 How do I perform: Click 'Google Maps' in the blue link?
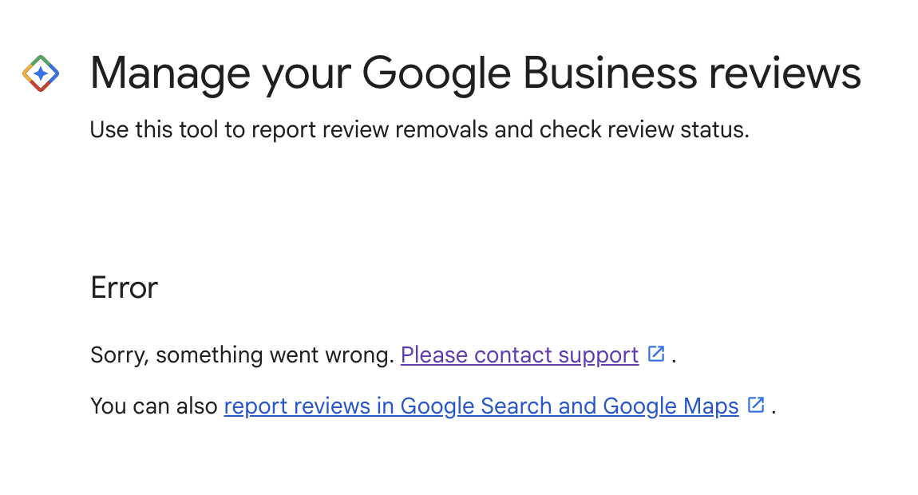(x=671, y=407)
